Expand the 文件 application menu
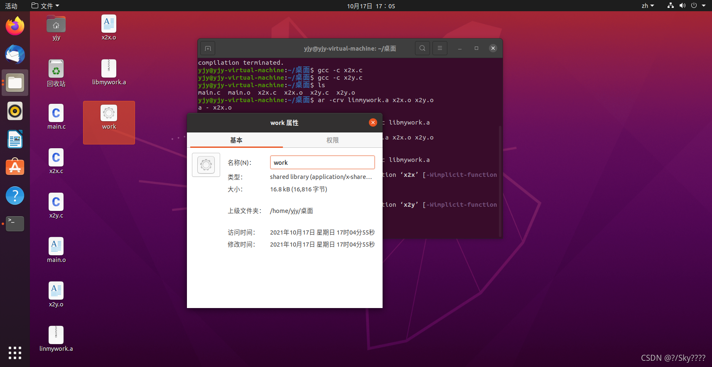 coord(46,6)
